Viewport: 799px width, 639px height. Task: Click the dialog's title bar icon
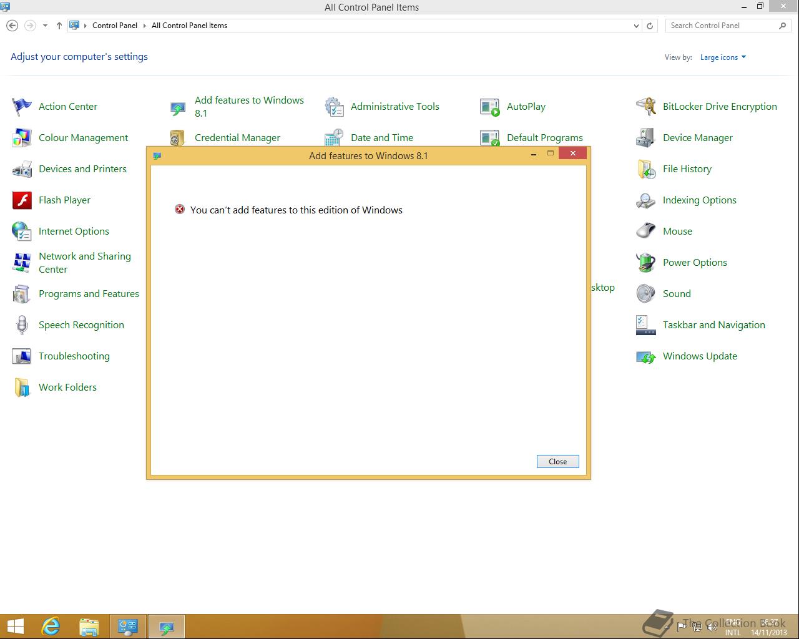[x=157, y=155]
